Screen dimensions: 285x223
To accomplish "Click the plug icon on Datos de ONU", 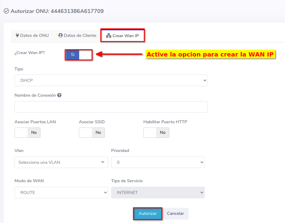I will 17,35.
